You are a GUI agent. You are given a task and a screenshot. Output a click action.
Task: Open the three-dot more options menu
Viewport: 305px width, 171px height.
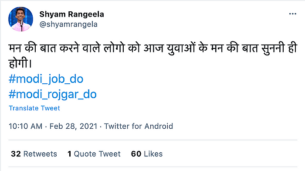pos(292,14)
